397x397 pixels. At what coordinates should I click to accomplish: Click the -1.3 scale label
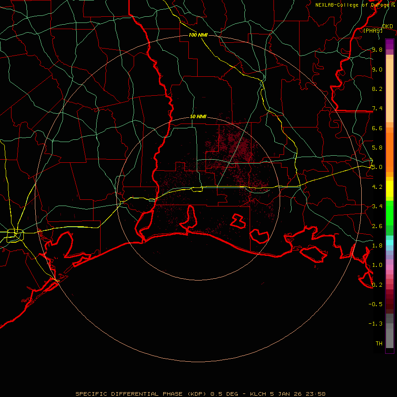(375, 324)
